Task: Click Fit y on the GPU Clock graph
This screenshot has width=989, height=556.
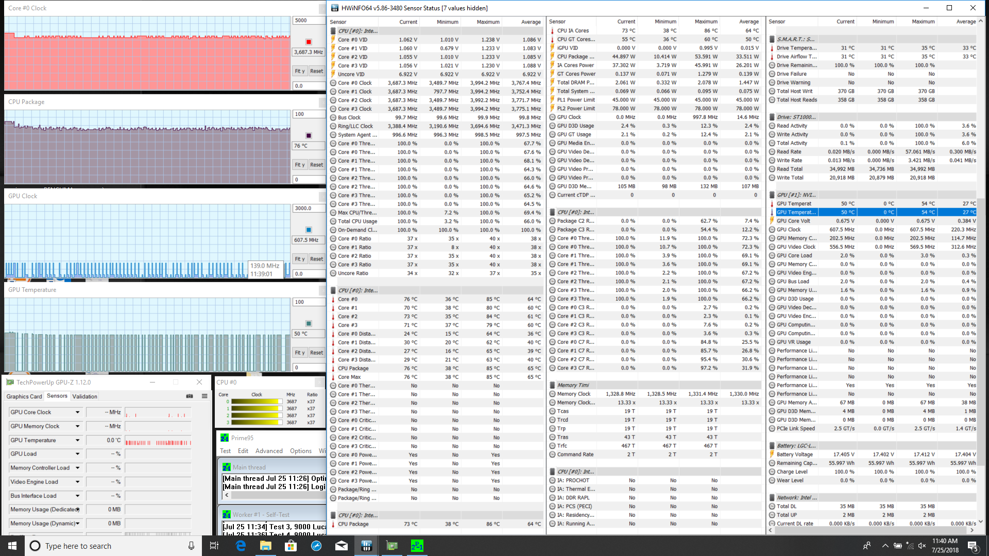Action: (x=300, y=259)
